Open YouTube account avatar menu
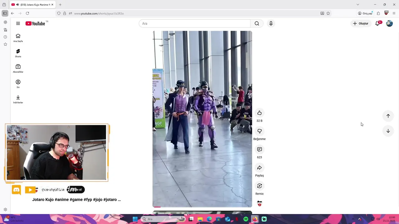 (x=389, y=23)
